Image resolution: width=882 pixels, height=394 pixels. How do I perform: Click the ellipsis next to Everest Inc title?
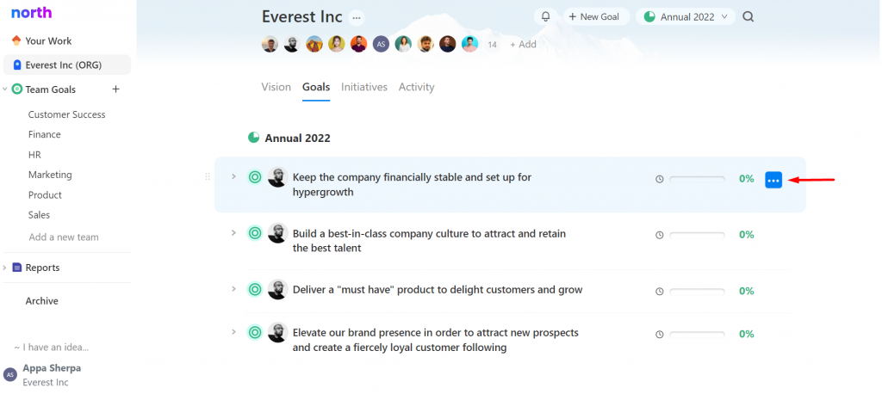(356, 18)
